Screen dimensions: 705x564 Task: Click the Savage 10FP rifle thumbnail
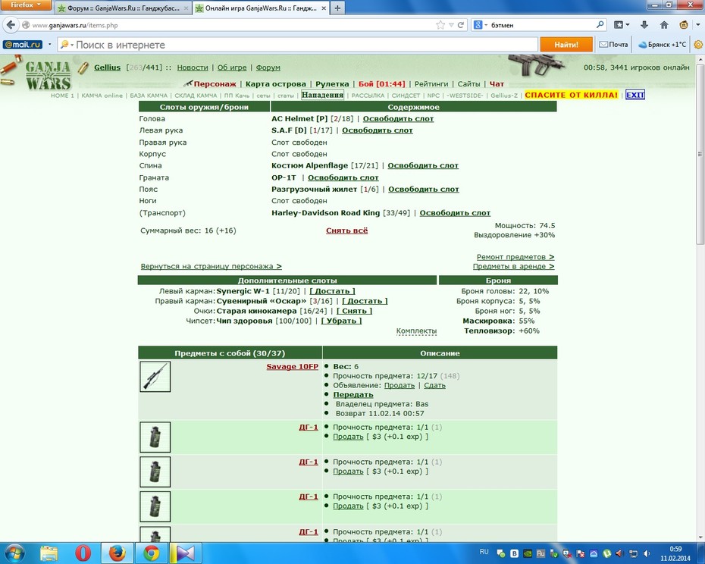[155, 377]
